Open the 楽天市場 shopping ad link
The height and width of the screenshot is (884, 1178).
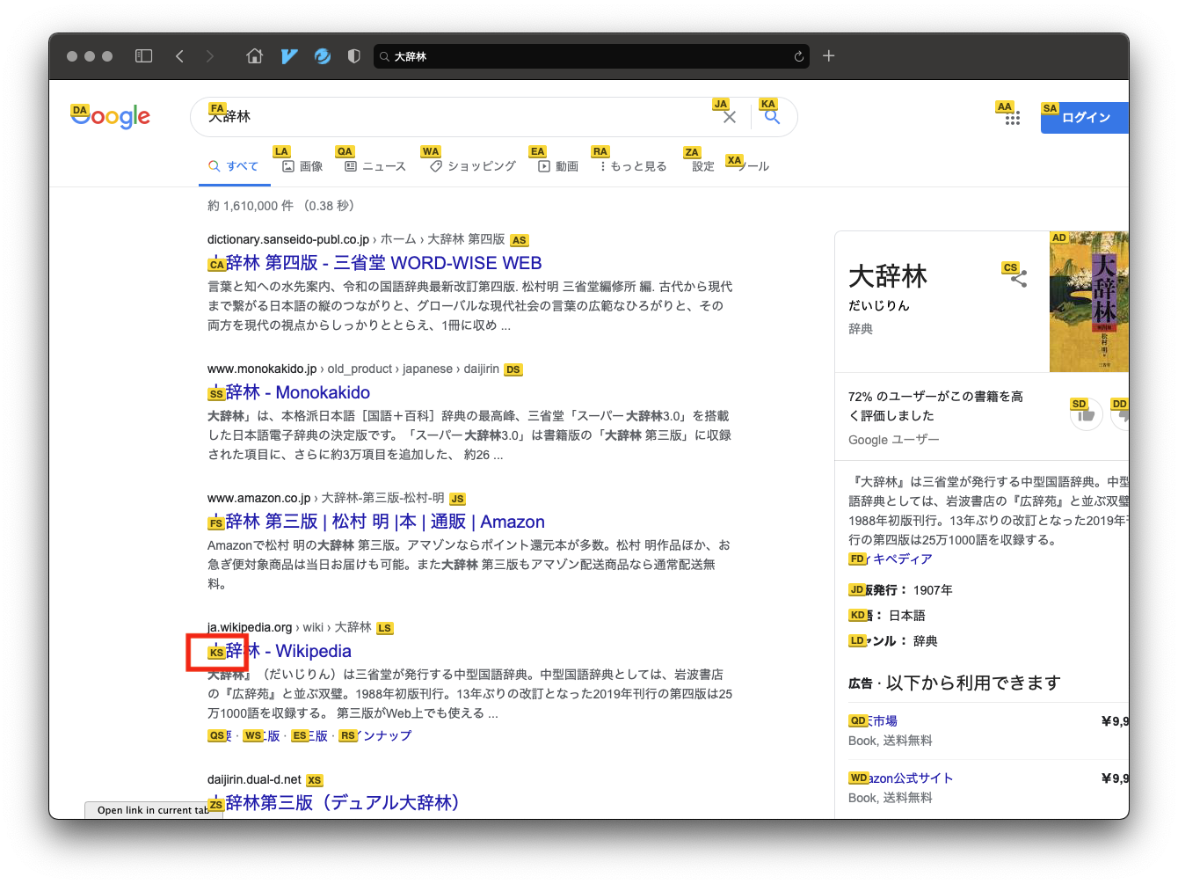click(x=873, y=720)
